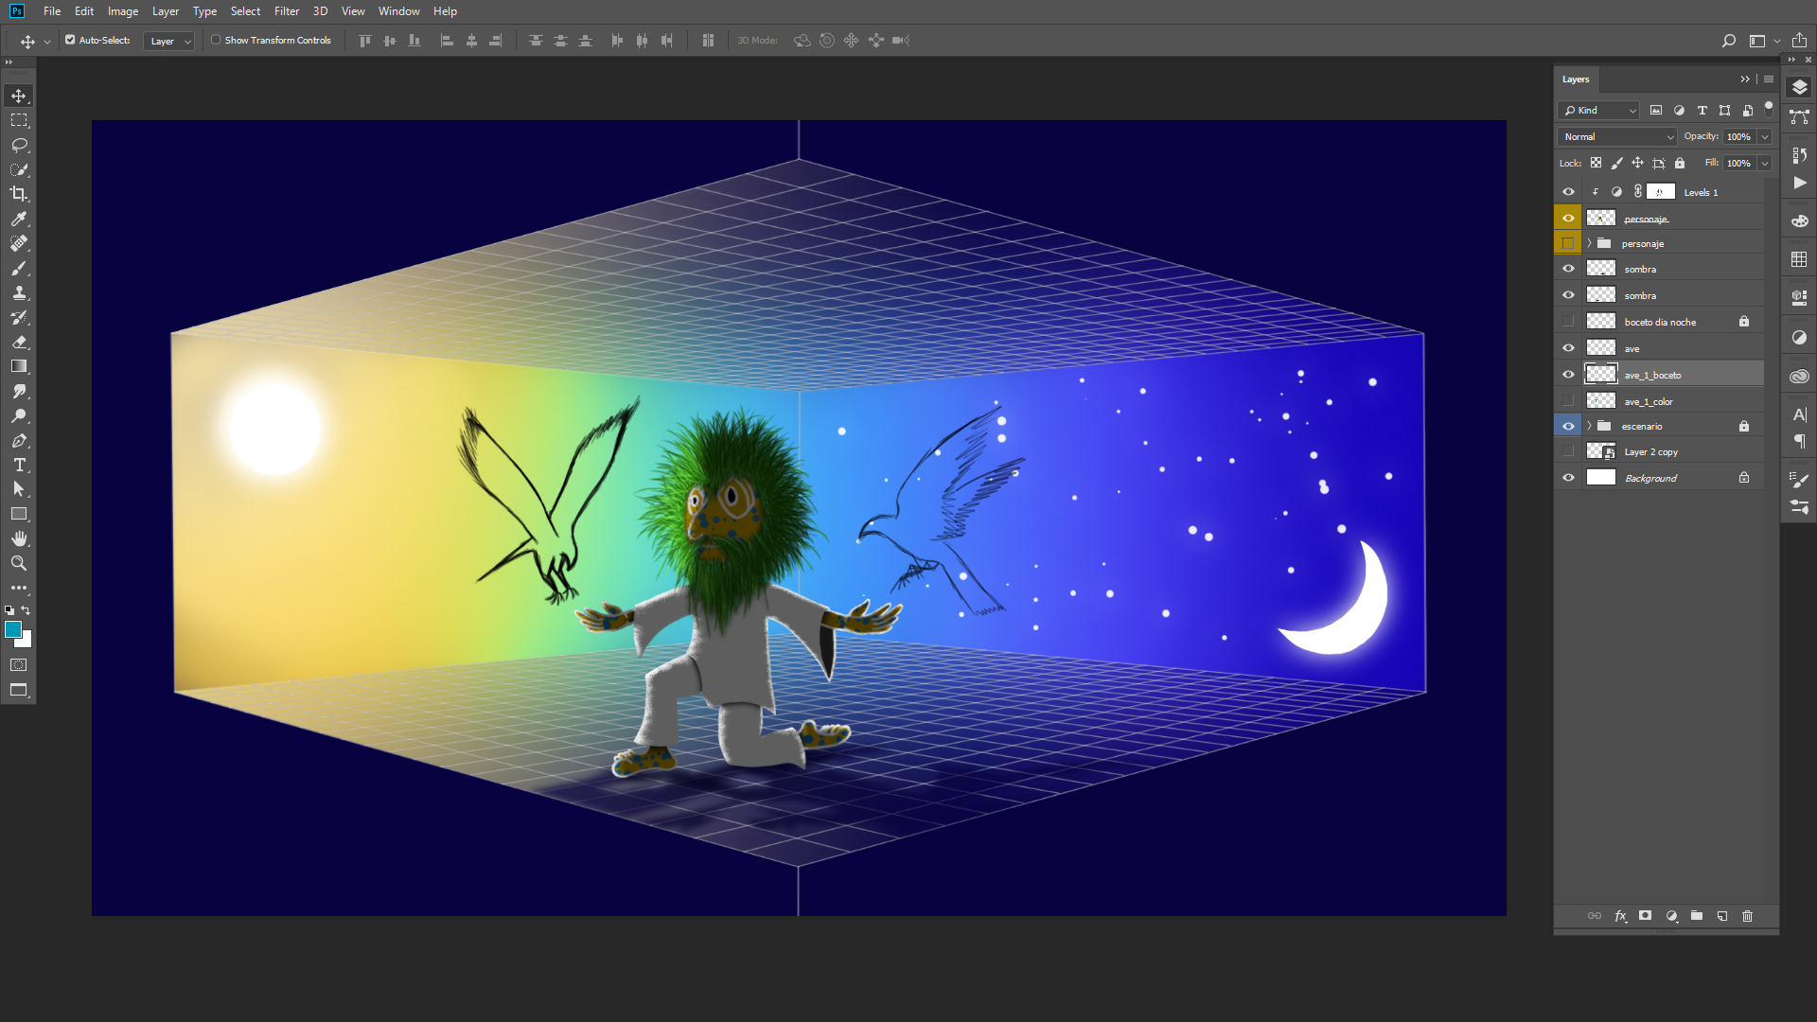Open the Filter menu
Viewport: 1817px width, 1022px height.
pos(286,11)
